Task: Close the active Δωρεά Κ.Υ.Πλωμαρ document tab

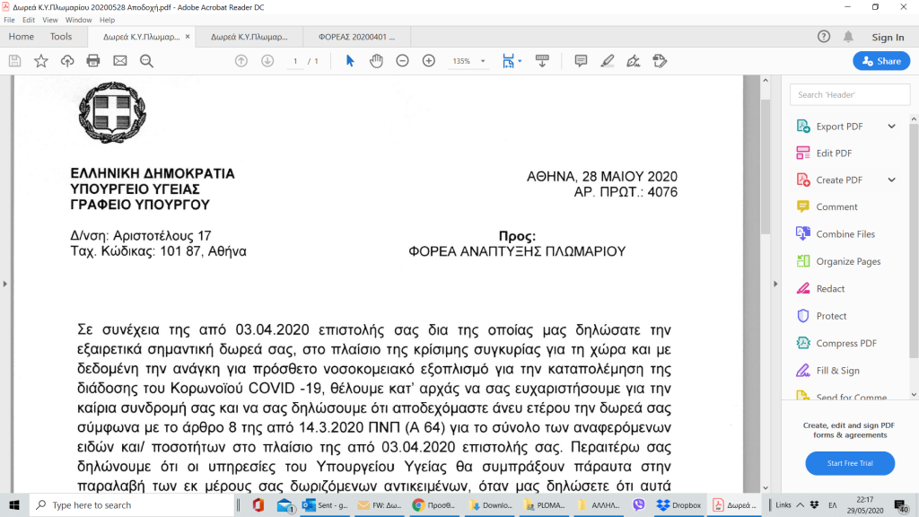Action: pos(188,36)
